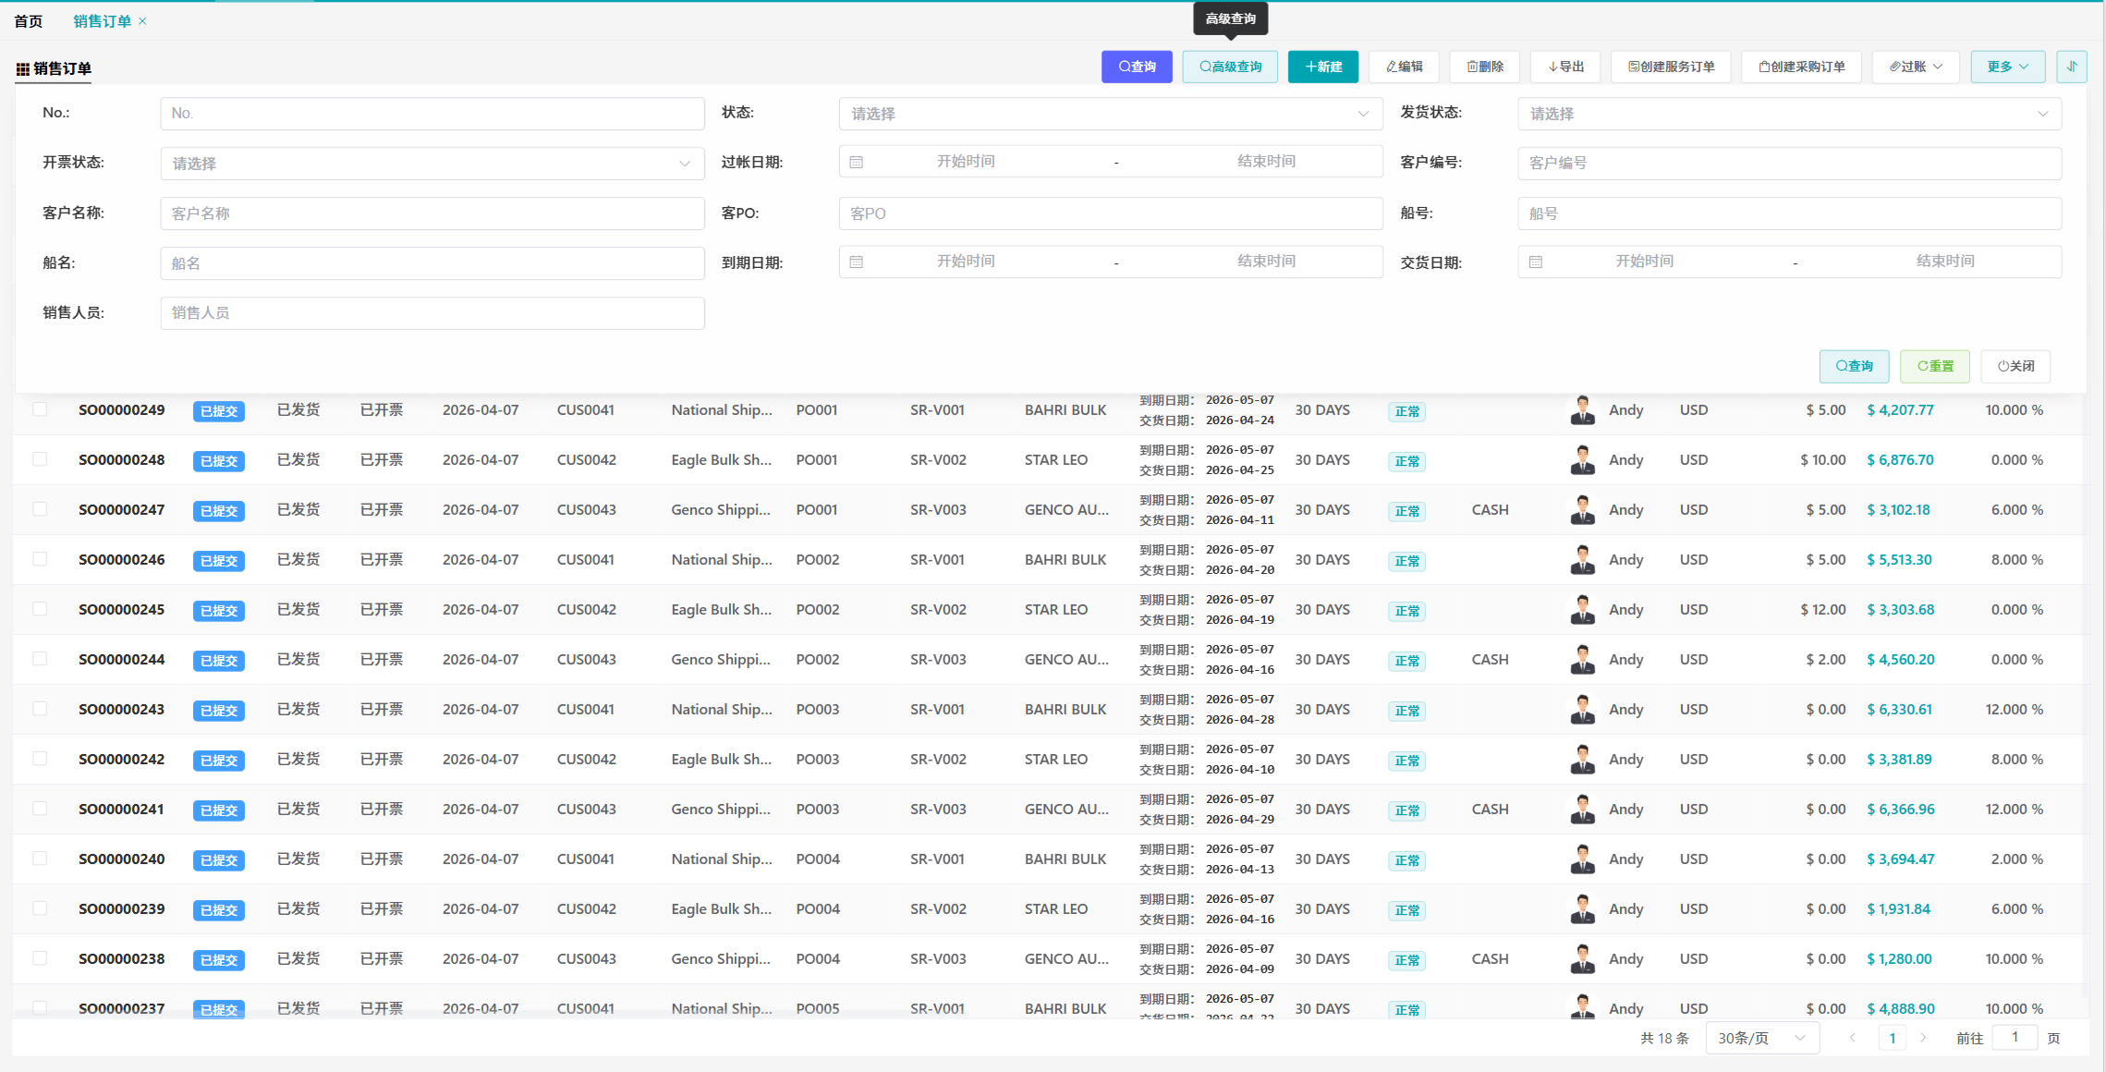Tick the checkbox for SO00000241
Viewport: 2106px width, 1072px height.
click(40, 809)
